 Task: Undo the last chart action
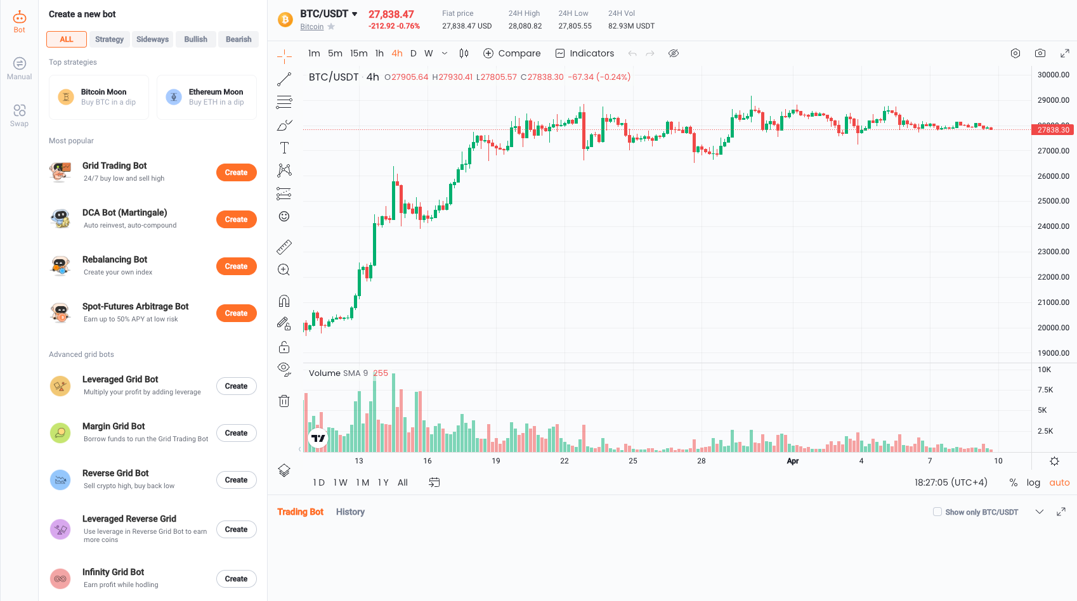632,53
